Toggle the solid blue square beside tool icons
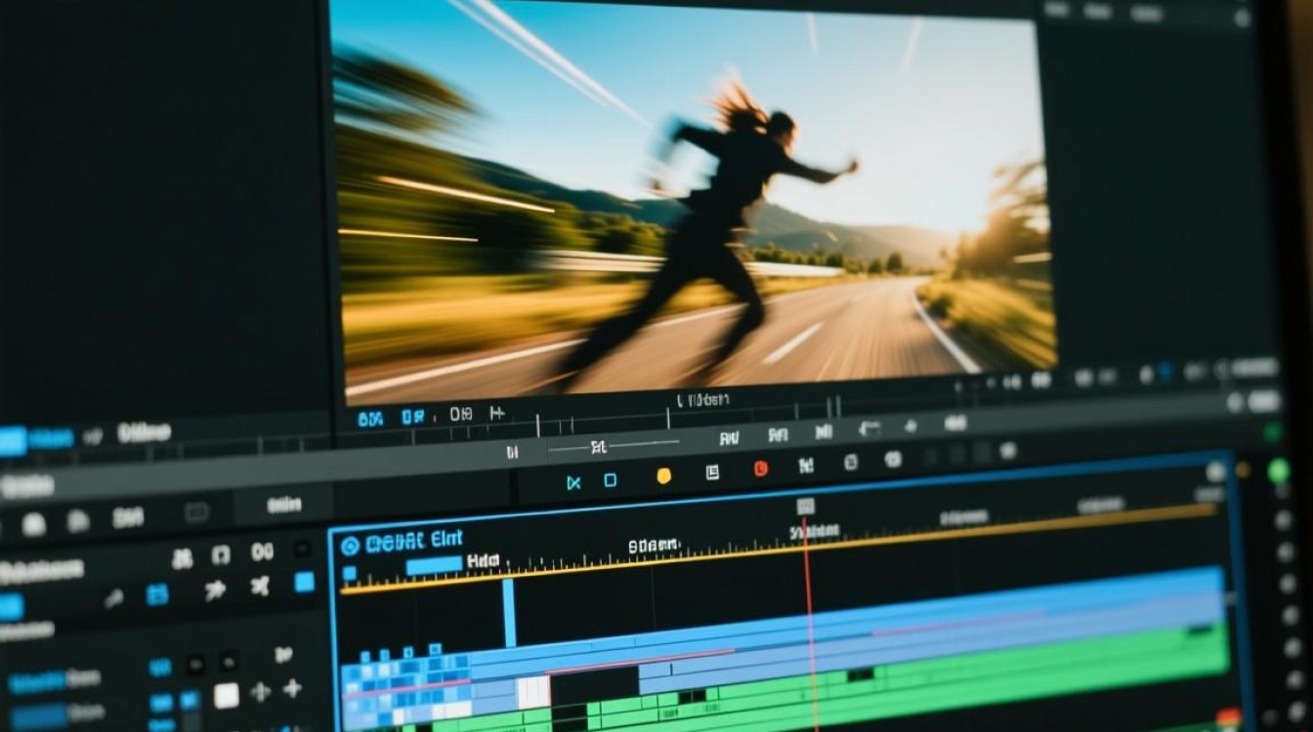This screenshot has width=1313, height=732. pos(305,582)
